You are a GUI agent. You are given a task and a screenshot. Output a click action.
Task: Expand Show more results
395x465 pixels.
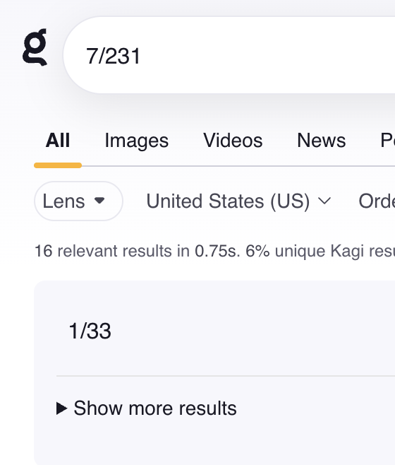click(147, 408)
